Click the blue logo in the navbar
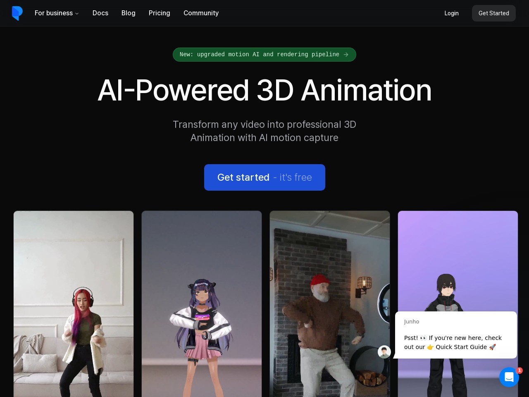 [17, 13]
